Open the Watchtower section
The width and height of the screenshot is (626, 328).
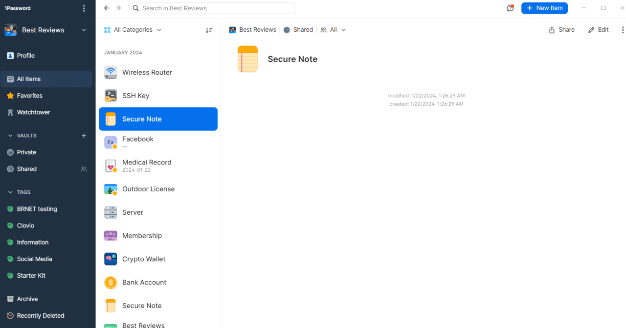(34, 112)
